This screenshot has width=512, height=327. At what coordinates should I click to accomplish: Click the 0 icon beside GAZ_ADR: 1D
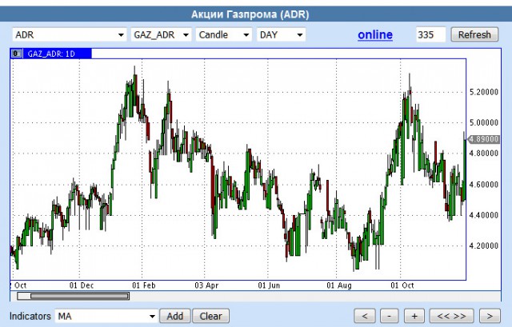click(x=16, y=54)
